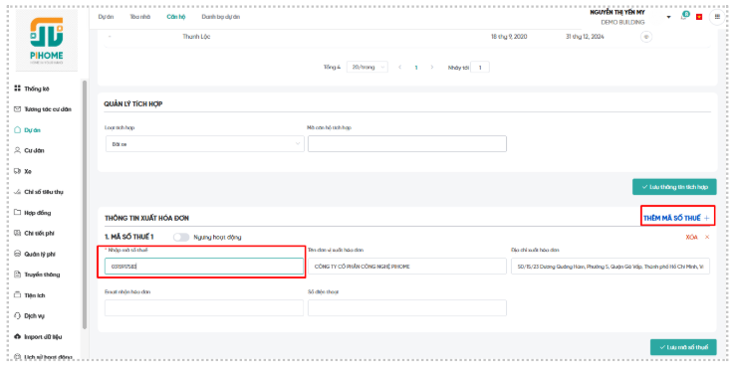733x366 pixels.
Task: Open the apps grid icon at top right
Action: click(717, 17)
